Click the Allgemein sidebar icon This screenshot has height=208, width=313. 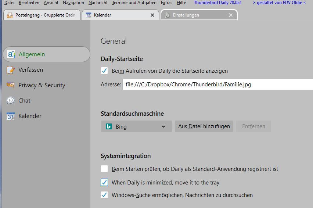[x=11, y=54]
